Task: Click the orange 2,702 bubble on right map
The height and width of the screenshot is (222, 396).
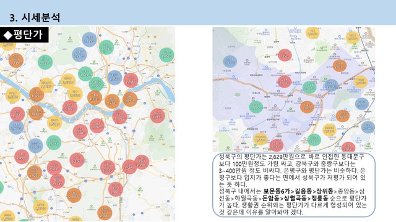Action: coord(307,106)
